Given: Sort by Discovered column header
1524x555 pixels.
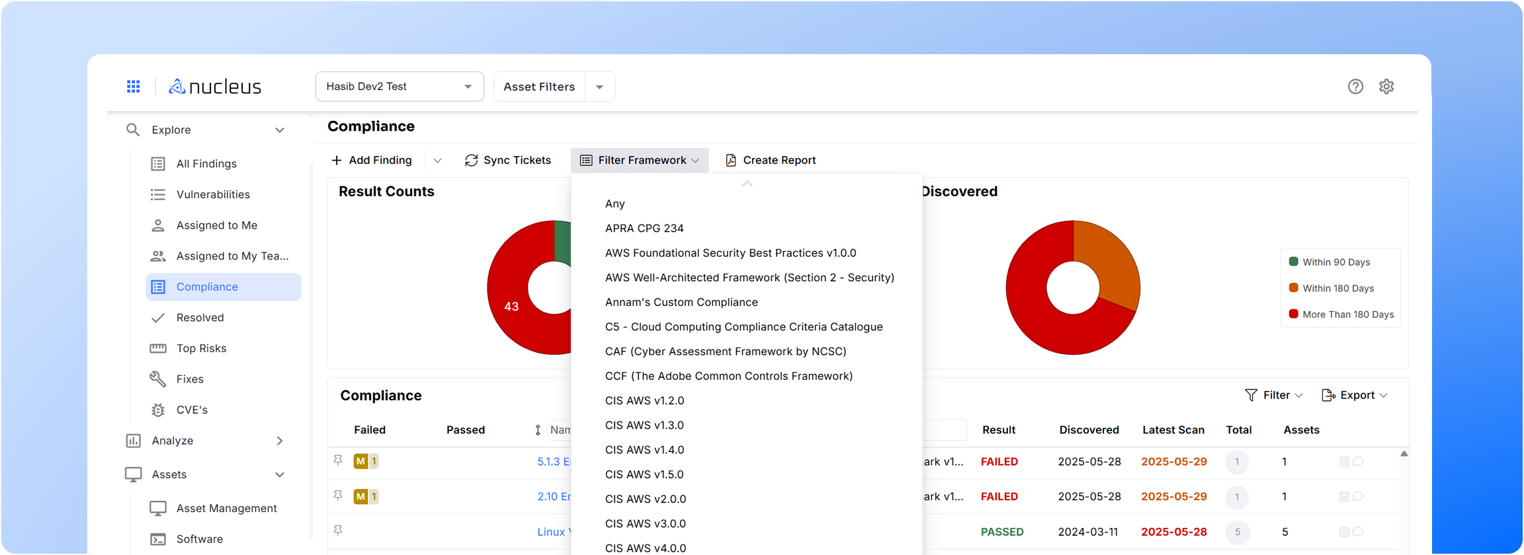Looking at the screenshot, I should pyautogui.click(x=1089, y=430).
